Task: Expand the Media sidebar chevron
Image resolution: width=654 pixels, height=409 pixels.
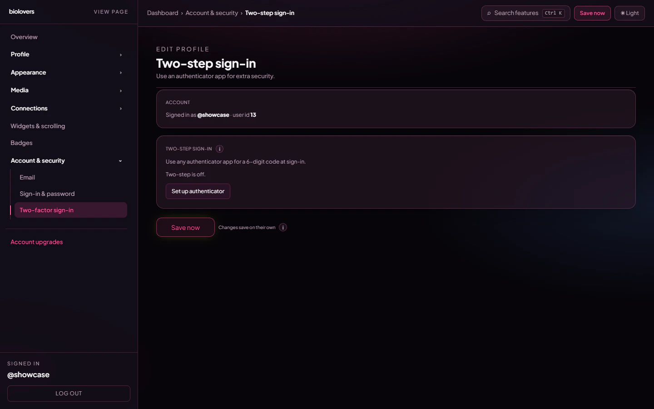Action: coord(120,90)
